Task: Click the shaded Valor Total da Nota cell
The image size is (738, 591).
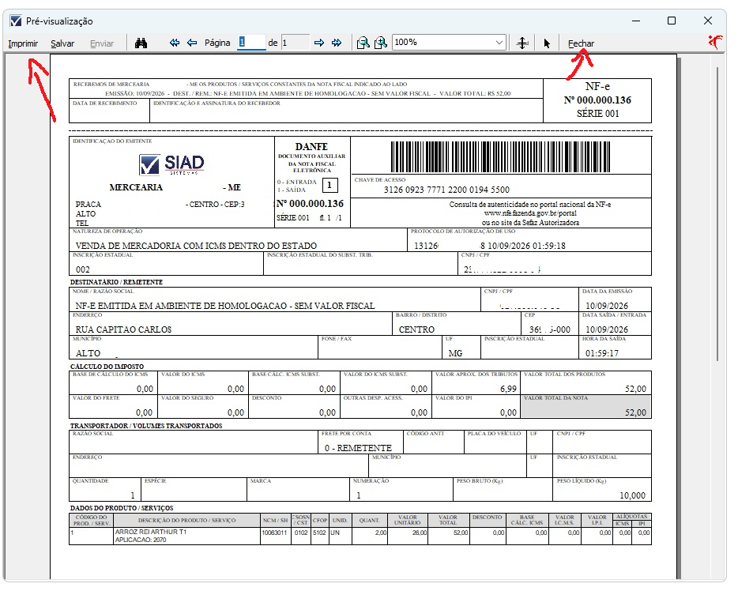Action: tap(586, 407)
